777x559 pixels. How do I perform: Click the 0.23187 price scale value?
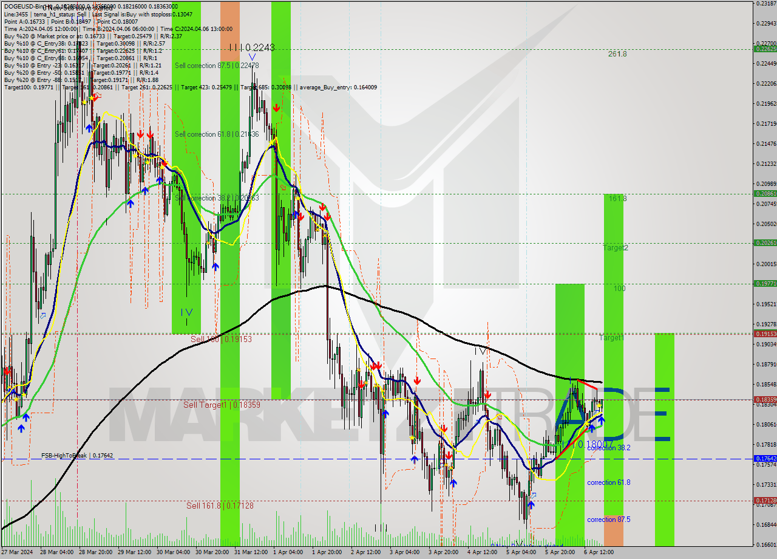click(766, 4)
